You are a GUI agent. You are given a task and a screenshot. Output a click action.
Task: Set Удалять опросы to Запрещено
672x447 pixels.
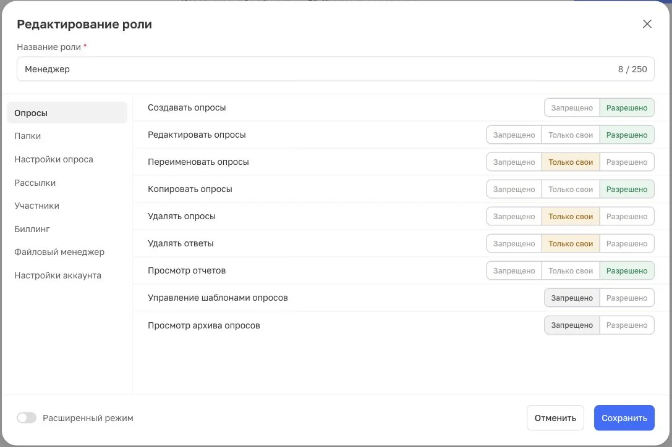[x=514, y=216]
